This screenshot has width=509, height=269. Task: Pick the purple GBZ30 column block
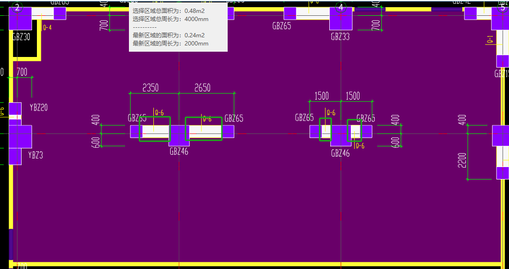click(x=20, y=19)
